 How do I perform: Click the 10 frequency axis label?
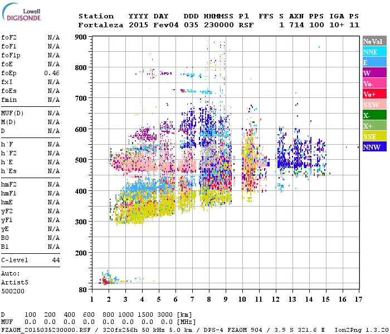click(242, 299)
